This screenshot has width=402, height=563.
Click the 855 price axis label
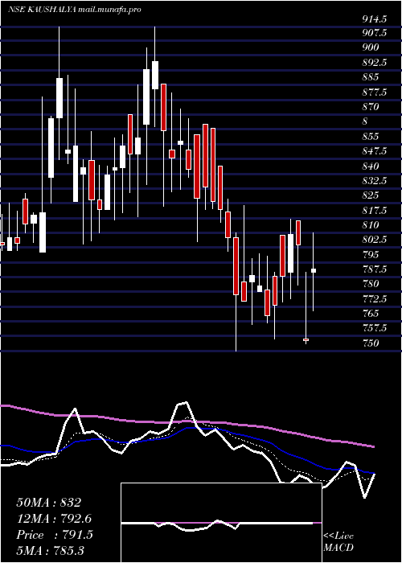tap(370, 137)
